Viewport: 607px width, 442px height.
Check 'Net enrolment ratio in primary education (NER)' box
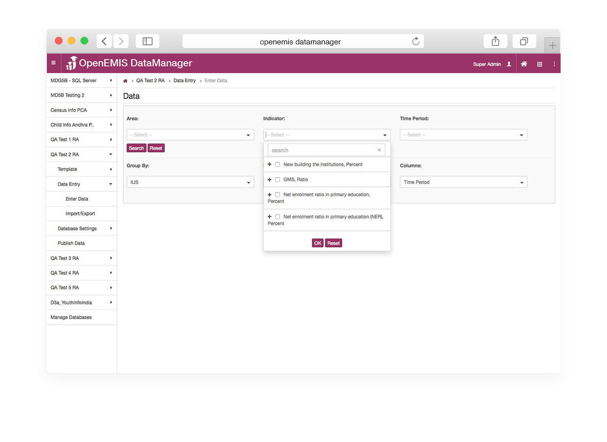tap(277, 217)
